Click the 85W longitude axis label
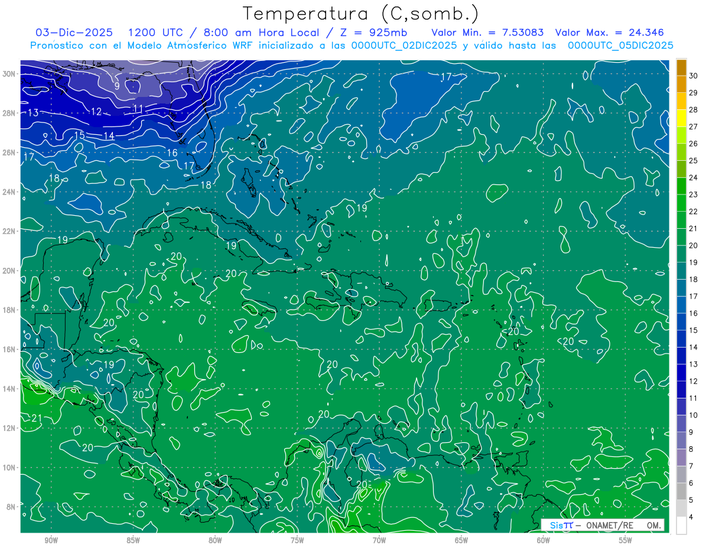The width and height of the screenshot is (709, 548). (x=134, y=540)
